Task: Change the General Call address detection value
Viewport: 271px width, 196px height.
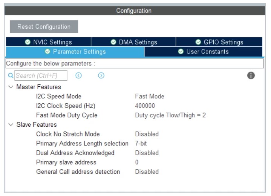Action: 147,172
